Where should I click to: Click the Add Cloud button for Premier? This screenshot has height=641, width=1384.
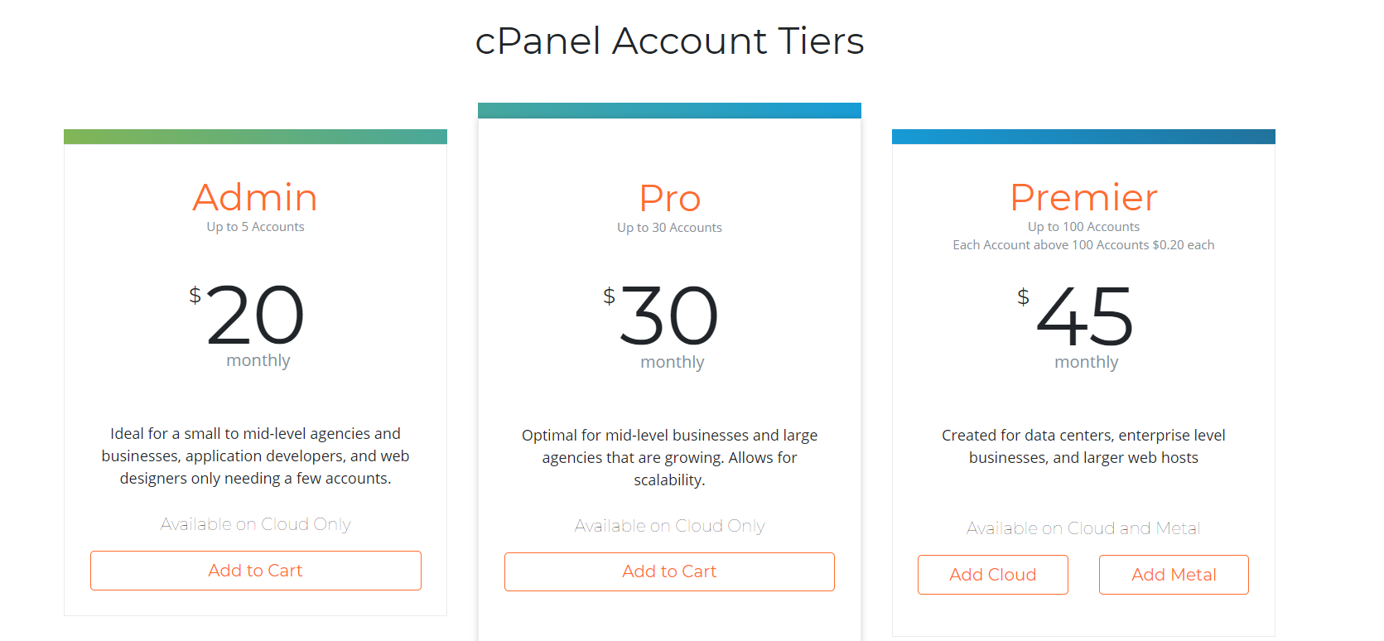(992, 575)
